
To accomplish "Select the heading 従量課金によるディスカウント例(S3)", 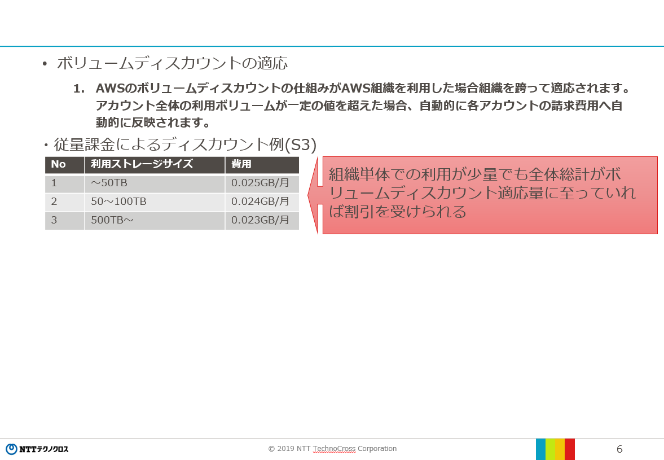I will (185, 145).
